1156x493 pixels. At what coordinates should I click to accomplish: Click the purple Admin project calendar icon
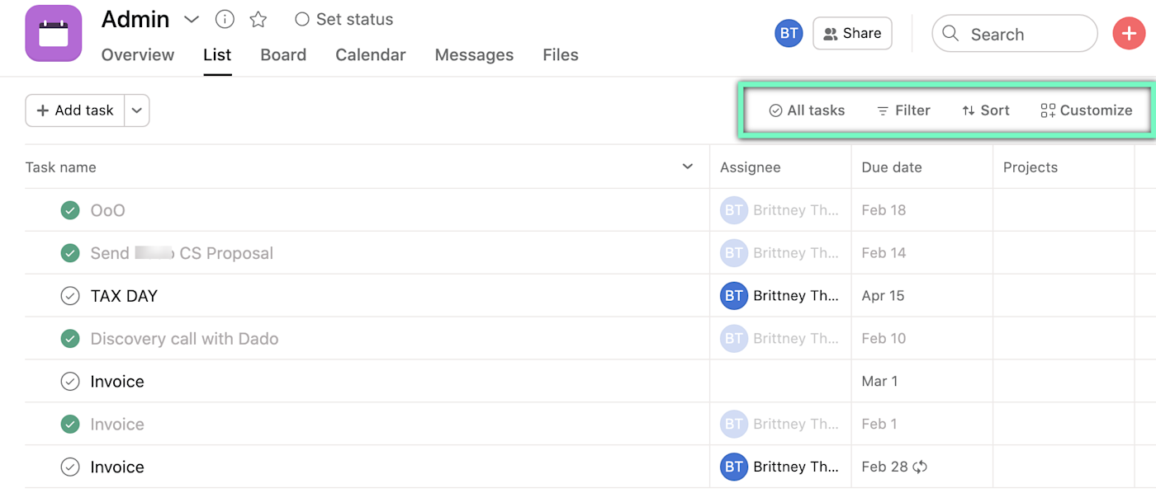[54, 33]
